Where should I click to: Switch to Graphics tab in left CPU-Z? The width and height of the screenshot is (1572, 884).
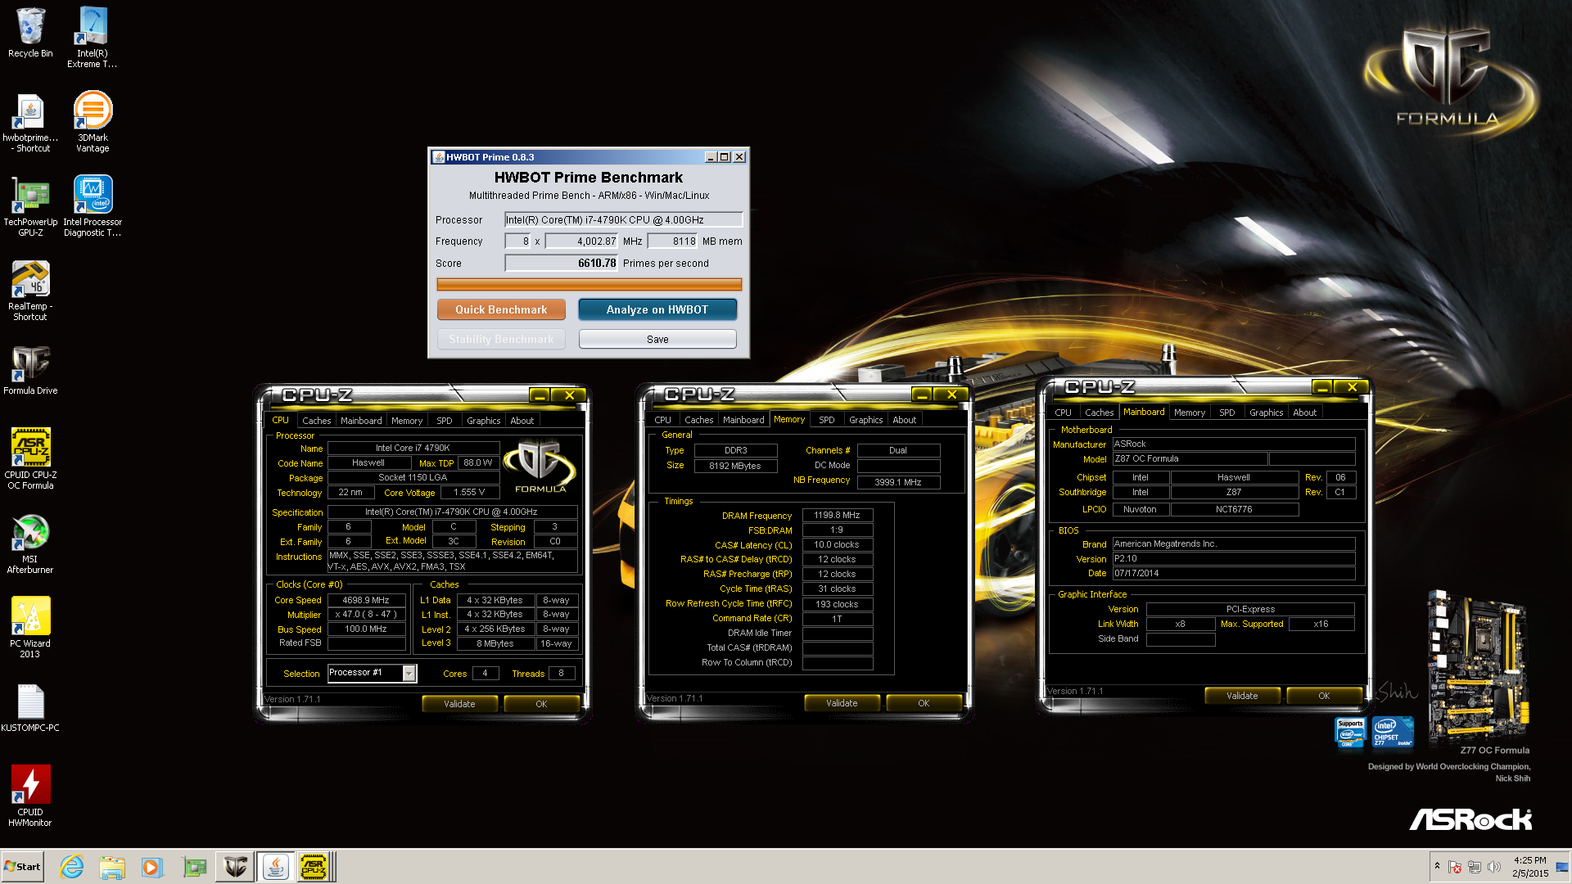(484, 421)
